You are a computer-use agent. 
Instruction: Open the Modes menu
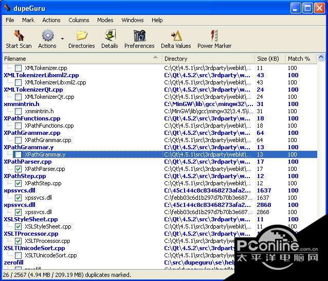tap(105, 20)
